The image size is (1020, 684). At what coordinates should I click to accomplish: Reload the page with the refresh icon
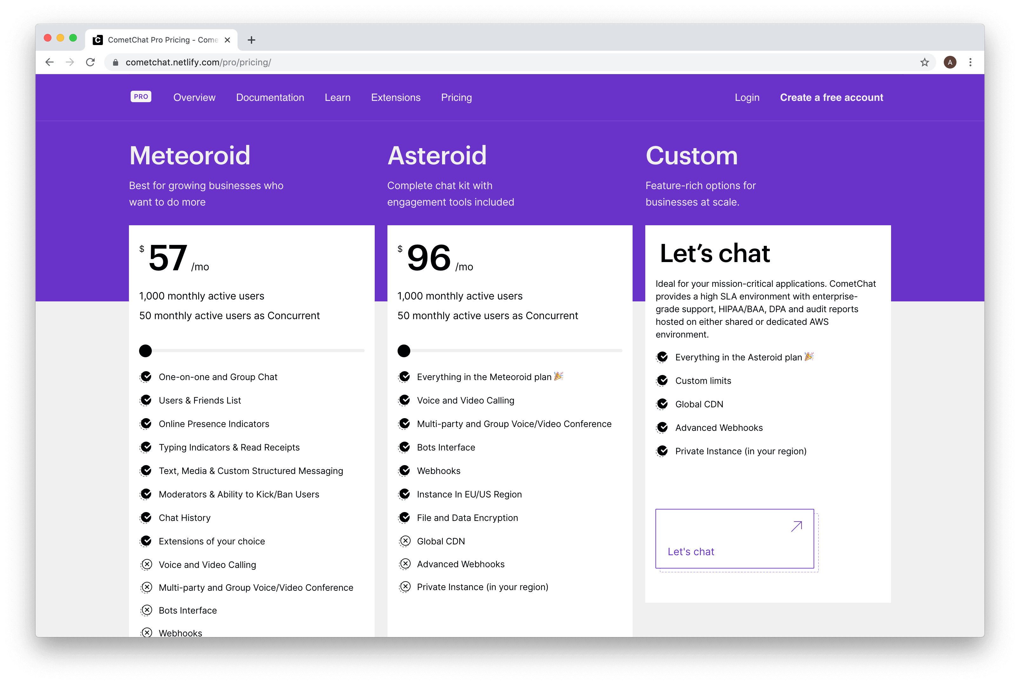[x=91, y=62]
